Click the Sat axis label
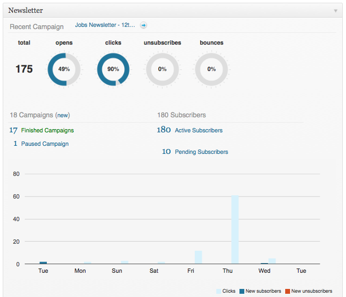346x297 pixels. tap(154, 271)
